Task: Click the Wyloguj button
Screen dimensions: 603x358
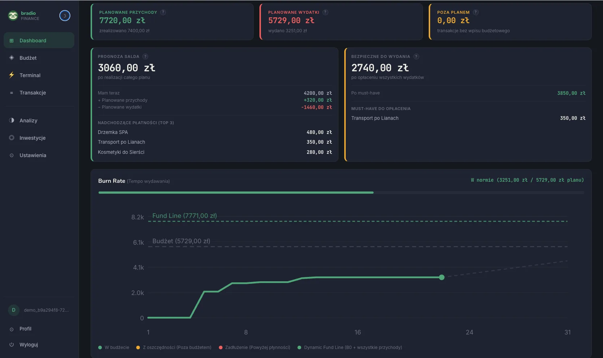Action: [x=28, y=345]
